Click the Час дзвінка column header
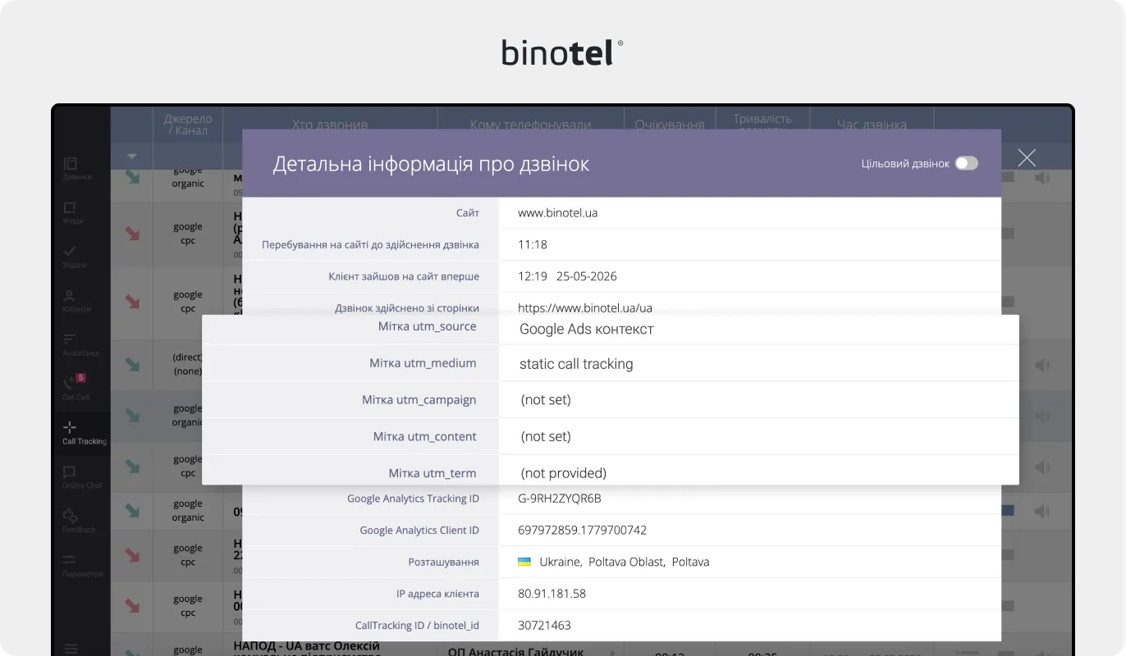The image size is (1126, 656). pyautogui.click(x=872, y=125)
